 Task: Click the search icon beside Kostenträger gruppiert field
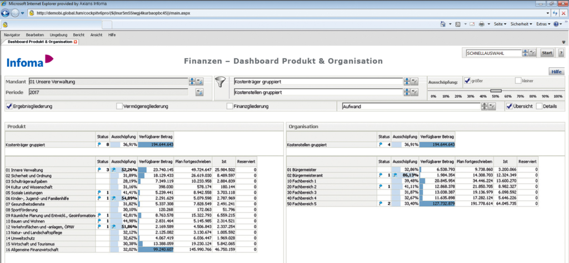(x=415, y=82)
